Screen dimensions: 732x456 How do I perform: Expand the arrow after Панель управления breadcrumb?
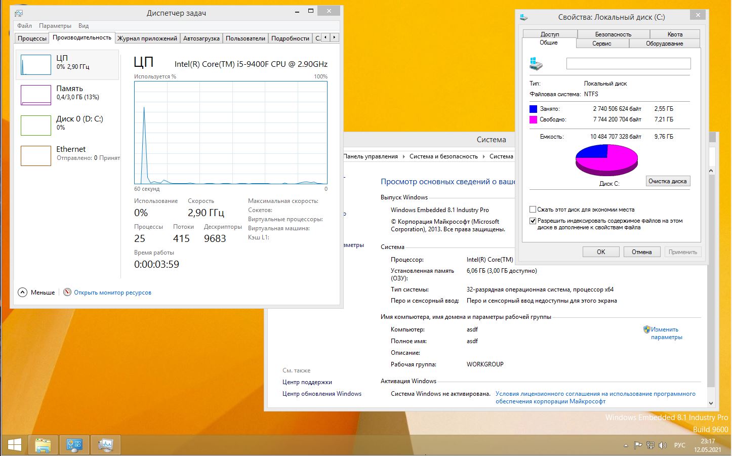click(403, 156)
